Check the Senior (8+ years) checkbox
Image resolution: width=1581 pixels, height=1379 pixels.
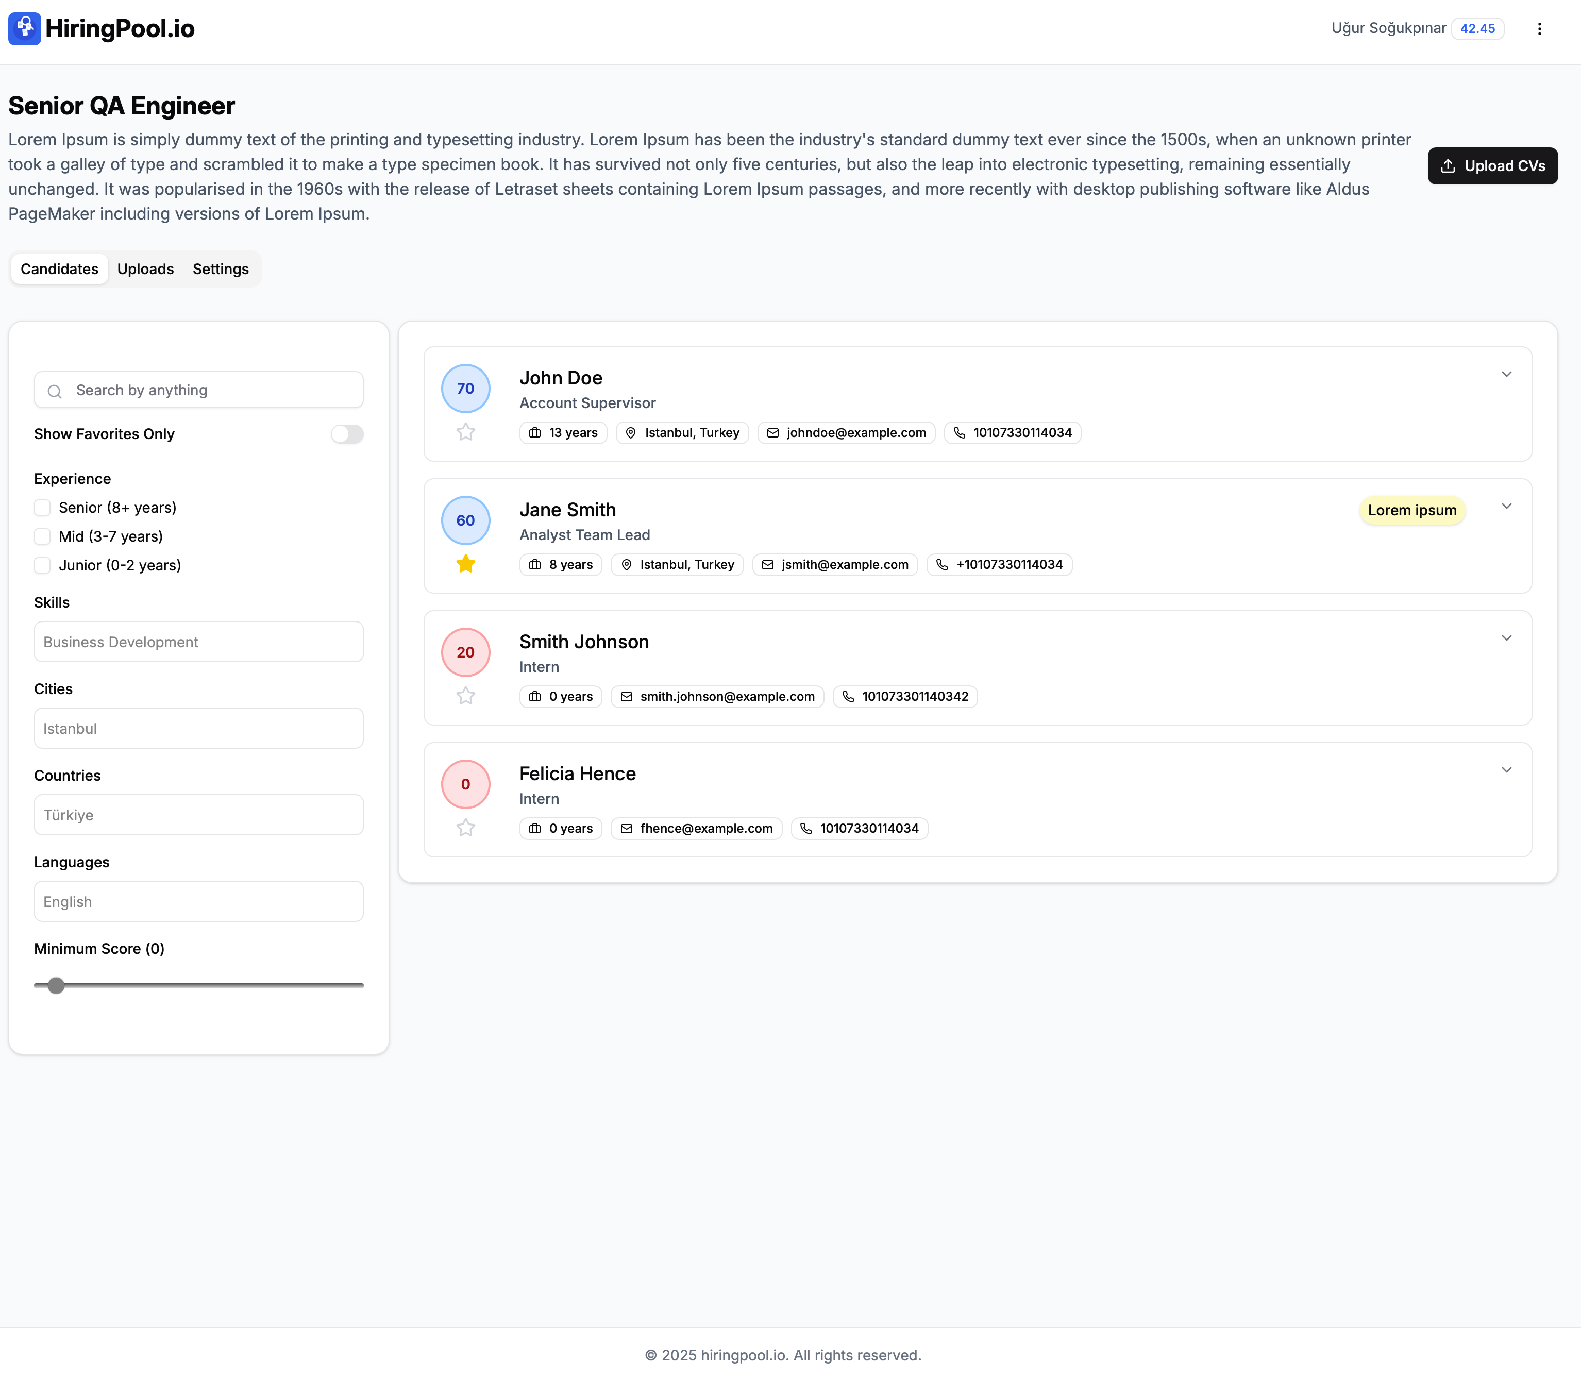[x=42, y=508]
